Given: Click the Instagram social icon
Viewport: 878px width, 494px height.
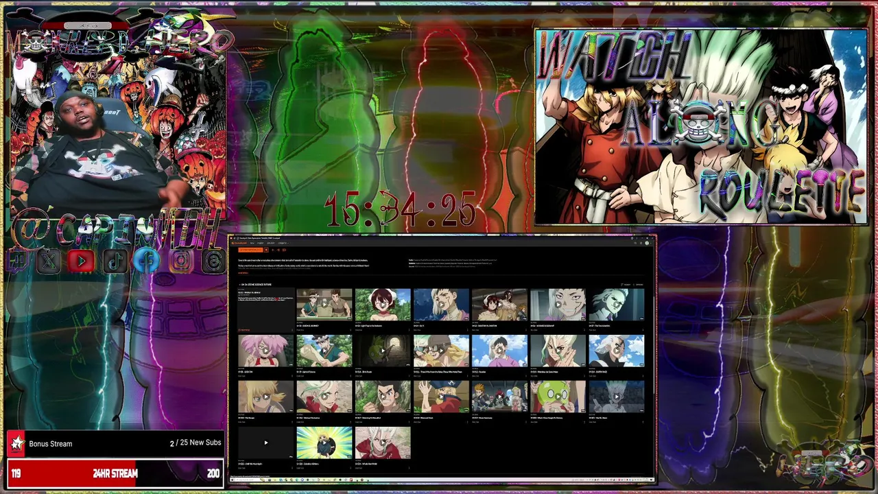Looking at the screenshot, I should click(x=180, y=261).
